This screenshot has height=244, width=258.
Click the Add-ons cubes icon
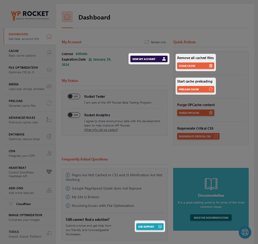pyautogui.click(x=49, y=190)
